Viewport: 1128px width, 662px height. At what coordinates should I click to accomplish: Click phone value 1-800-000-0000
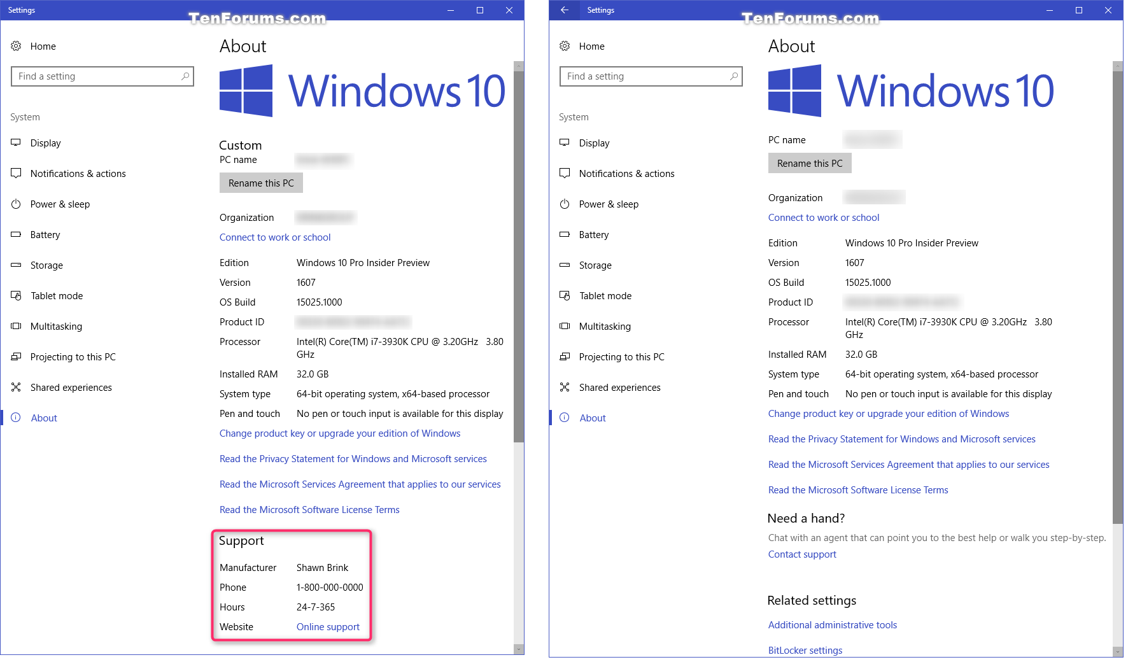330,588
